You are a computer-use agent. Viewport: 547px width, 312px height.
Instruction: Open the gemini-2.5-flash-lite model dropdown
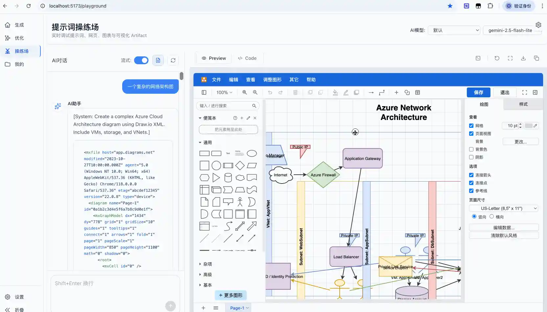pos(512,30)
